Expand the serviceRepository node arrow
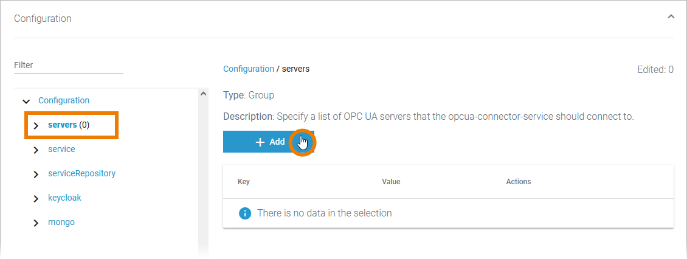This screenshot has height=259, width=687. [x=36, y=174]
